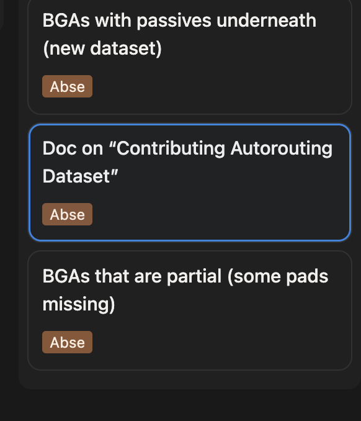361x421 pixels.
Task: Click the "Dataset”" second title line
Action: click(x=80, y=176)
